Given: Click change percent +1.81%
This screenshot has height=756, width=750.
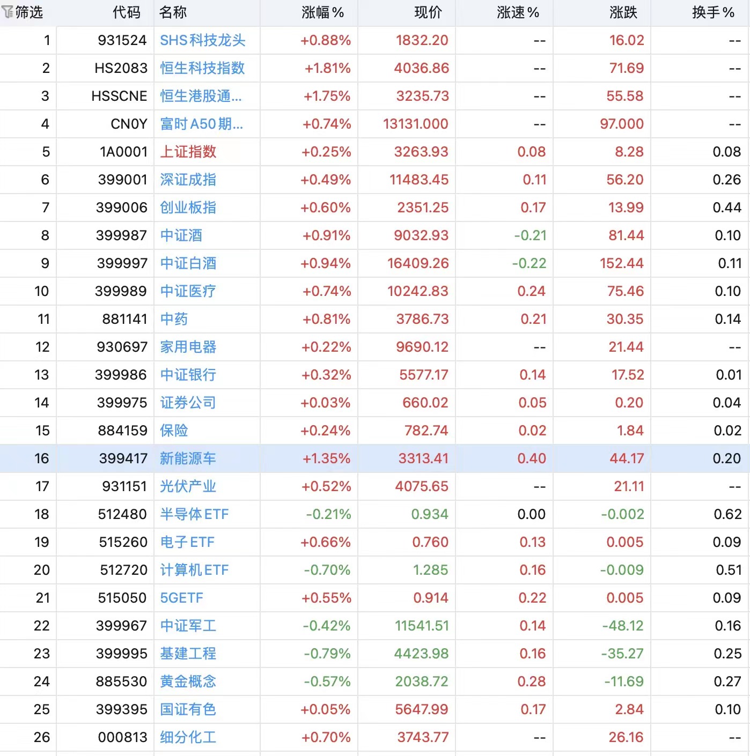Looking at the screenshot, I should coord(327,68).
